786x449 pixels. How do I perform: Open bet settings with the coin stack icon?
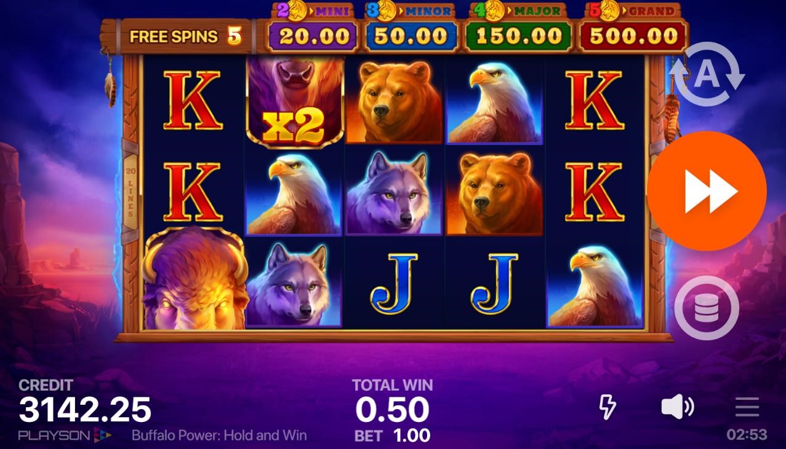click(x=707, y=308)
